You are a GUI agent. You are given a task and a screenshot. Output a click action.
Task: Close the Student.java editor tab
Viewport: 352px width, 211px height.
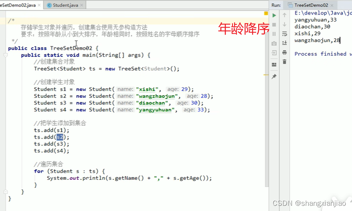coord(81,5)
